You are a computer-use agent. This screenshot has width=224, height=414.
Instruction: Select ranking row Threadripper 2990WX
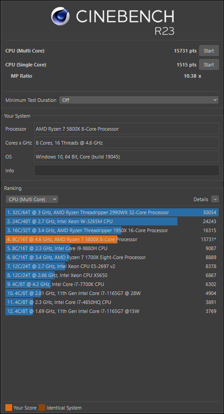coord(112,212)
